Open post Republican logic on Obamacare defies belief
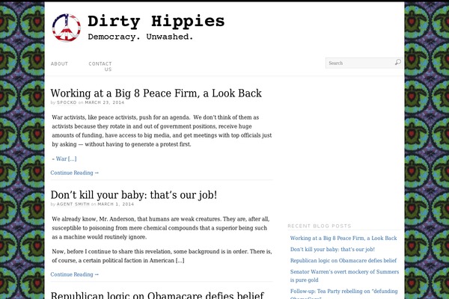This screenshot has width=449, height=299. 157,295
